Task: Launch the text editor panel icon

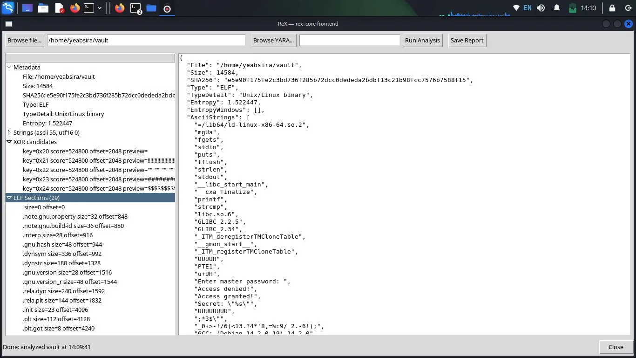Action: pyautogui.click(x=59, y=8)
